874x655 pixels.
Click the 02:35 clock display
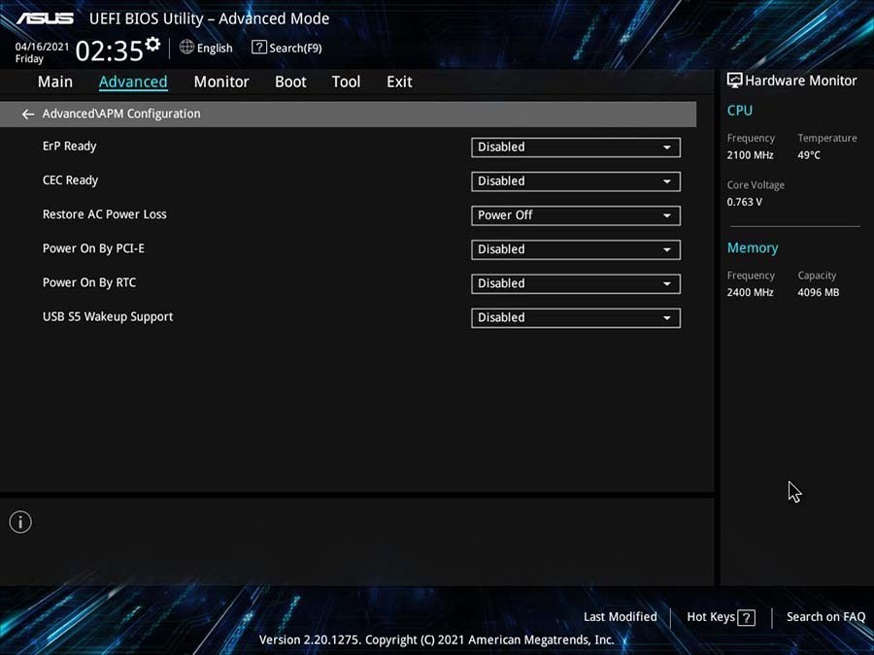(x=109, y=50)
